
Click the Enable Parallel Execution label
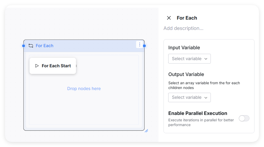[x=198, y=113]
